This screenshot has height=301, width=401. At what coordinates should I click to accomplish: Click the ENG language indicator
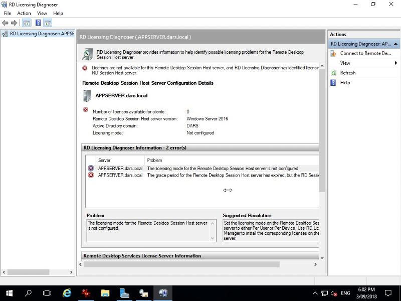[x=345, y=293]
